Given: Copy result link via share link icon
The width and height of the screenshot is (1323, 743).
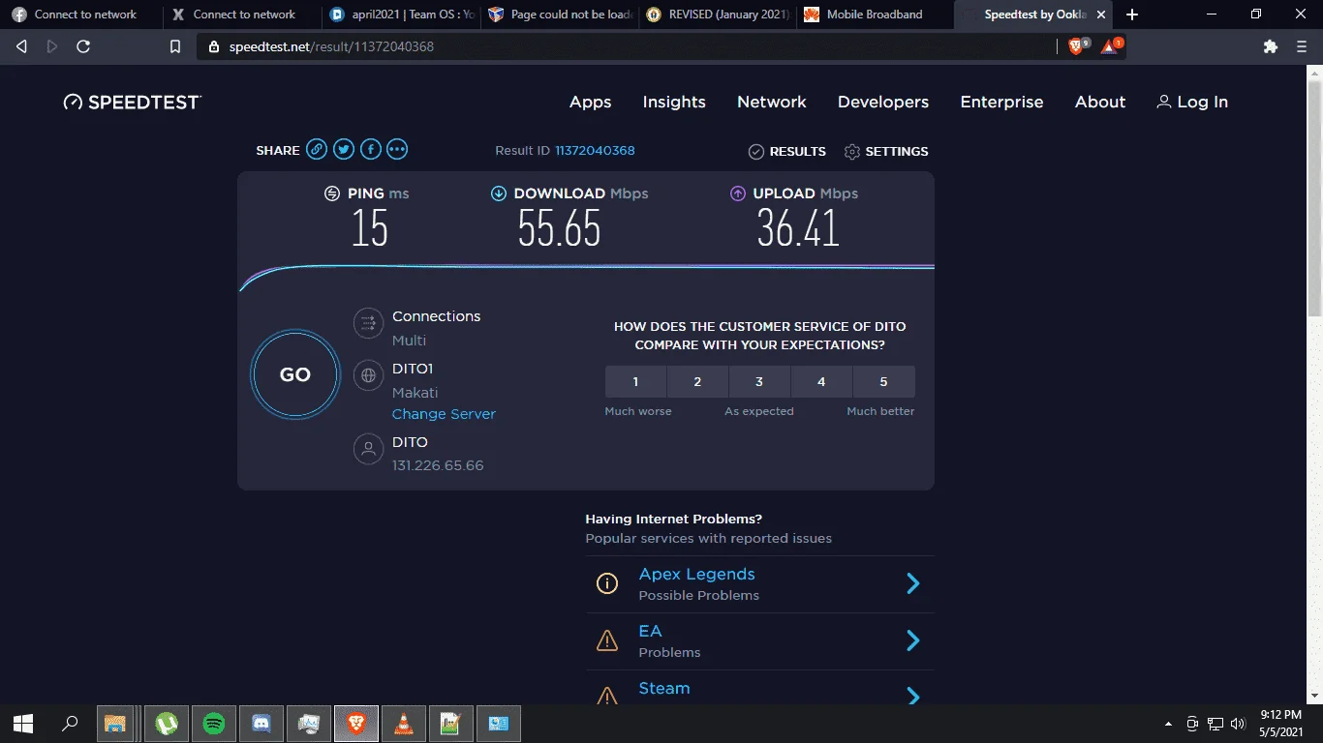Looking at the screenshot, I should click(317, 149).
